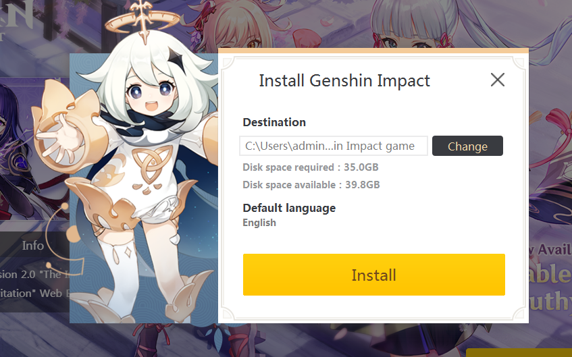
Task: Open the Web Event news entry
Action: pyautogui.click(x=34, y=293)
